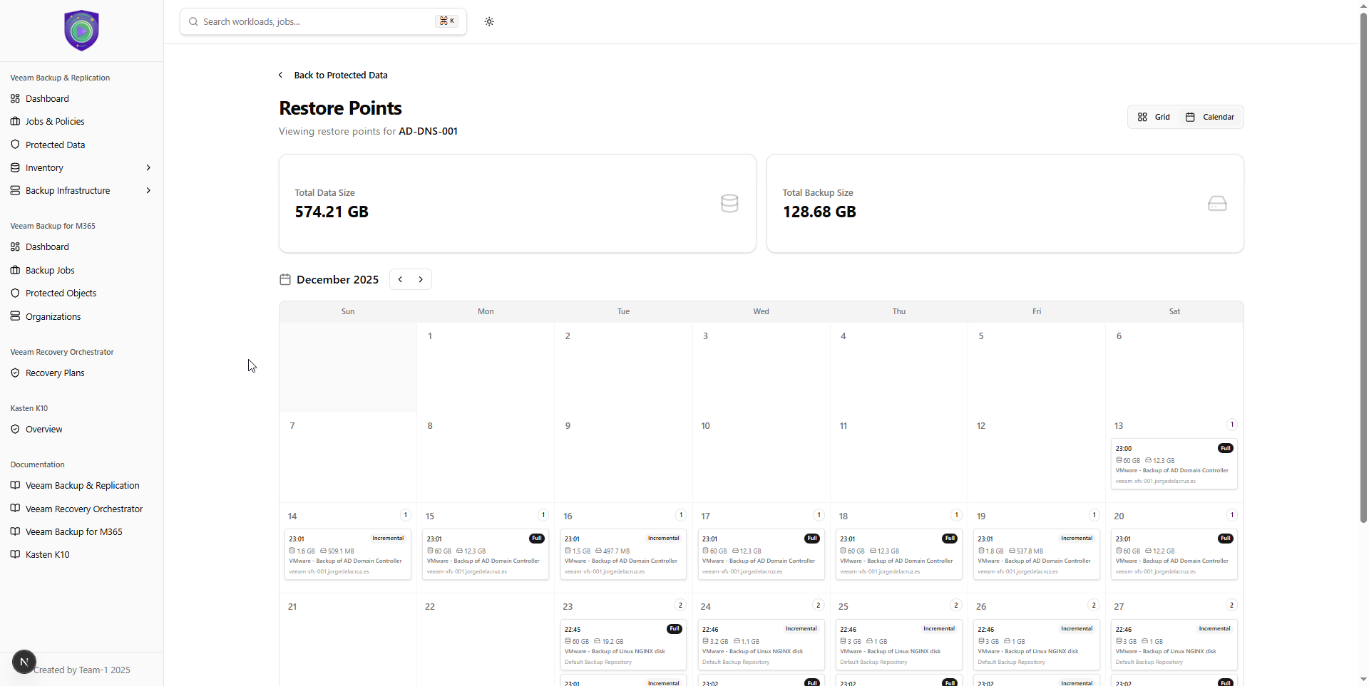Click the drive icon on Total Backup Size card
The width and height of the screenshot is (1369, 686).
tap(1217, 203)
